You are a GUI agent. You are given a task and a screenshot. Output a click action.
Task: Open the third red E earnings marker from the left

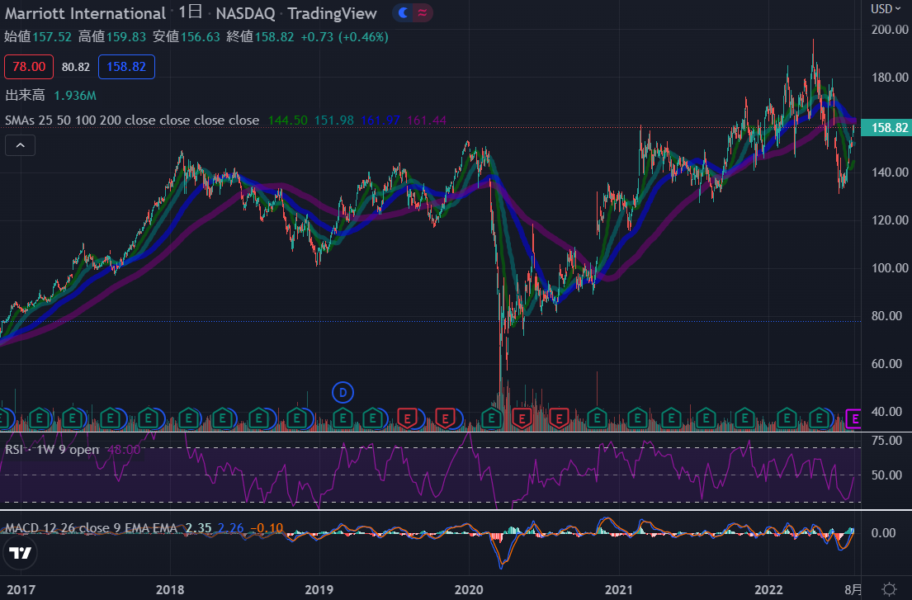pos(522,418)
